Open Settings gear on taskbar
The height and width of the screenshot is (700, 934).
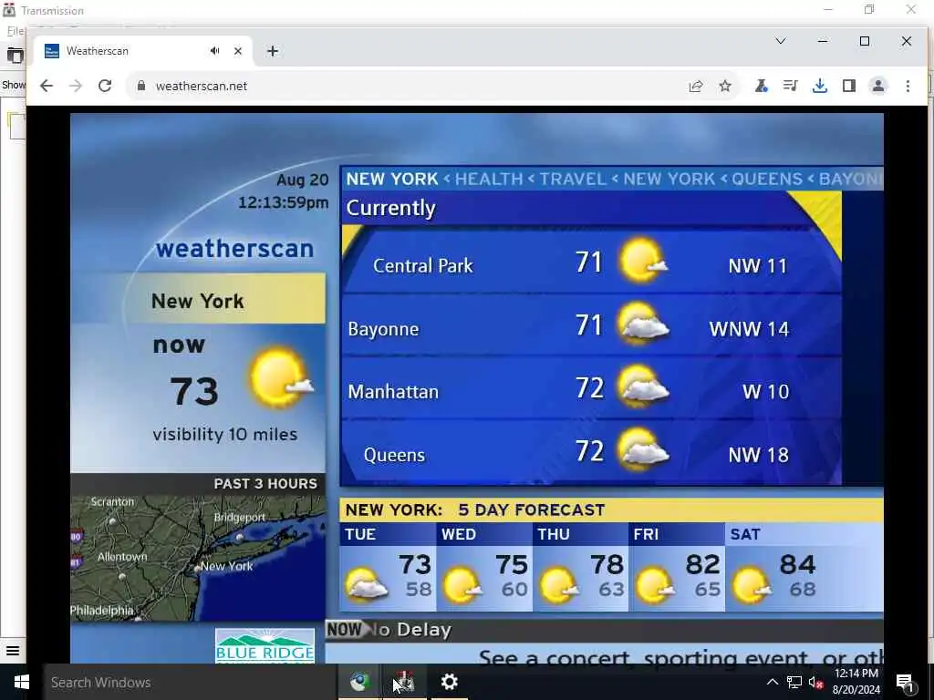click(449, 682)
